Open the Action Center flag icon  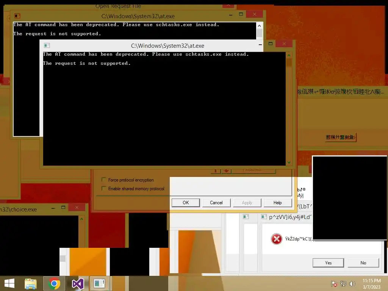[x=334, y=284]
